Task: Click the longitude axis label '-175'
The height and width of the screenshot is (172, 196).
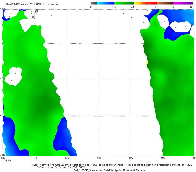Action: click(x=34, y=158)
